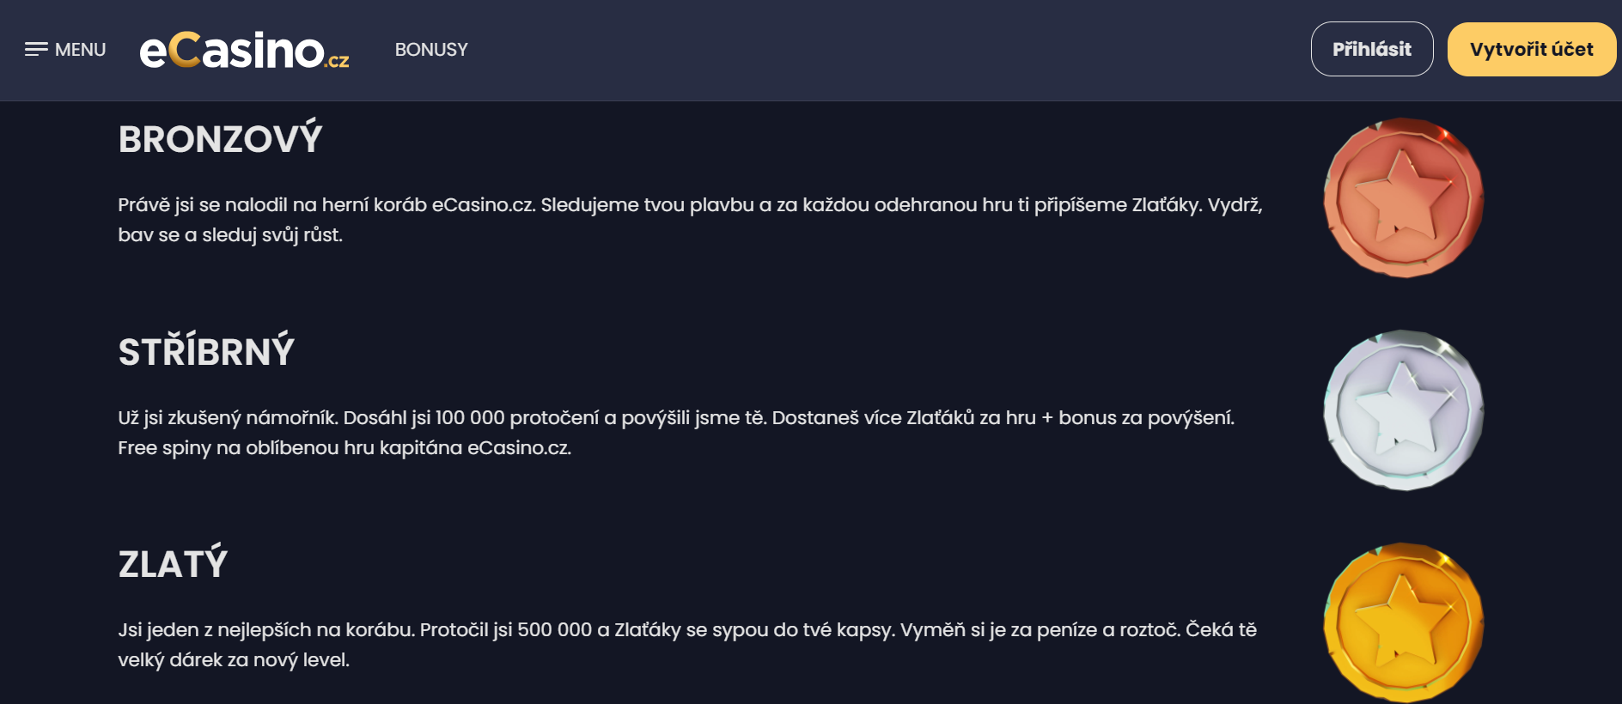Screen dimensions: 1622x704
Task: Click the eCasino.cz logo
Action: point(244,50)
